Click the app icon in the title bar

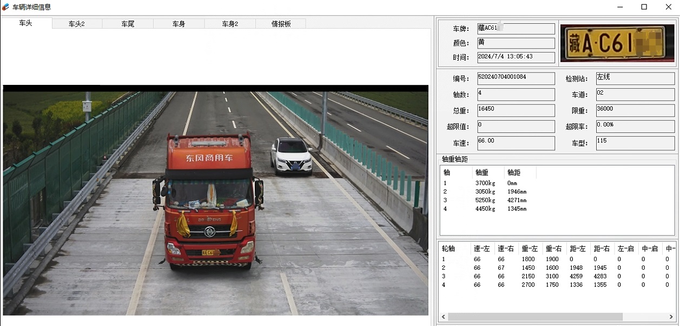tap(5, 7)
